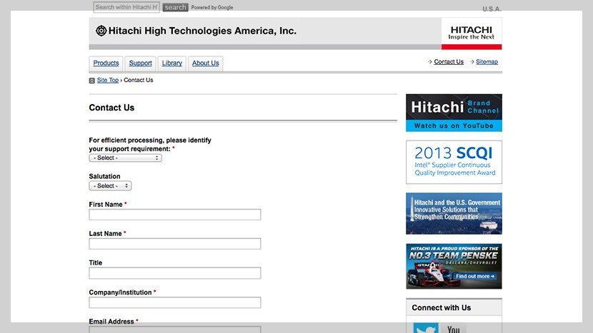Open the Library navigation tab
This screenshot has height=333, width=593.
pyautogui.click(x=172, y=63)
